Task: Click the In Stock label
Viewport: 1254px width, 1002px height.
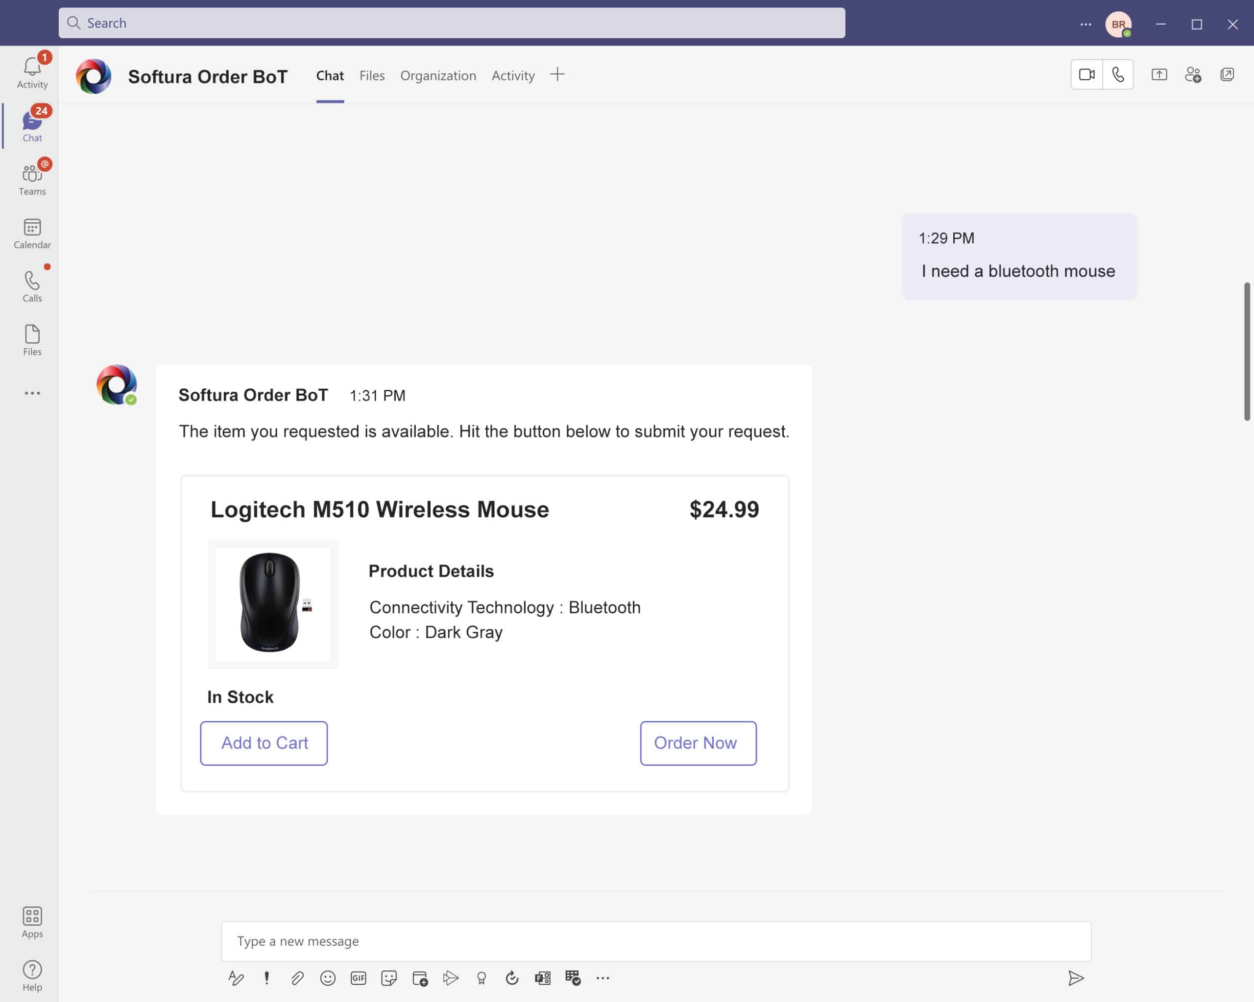Action: [240, 697]
